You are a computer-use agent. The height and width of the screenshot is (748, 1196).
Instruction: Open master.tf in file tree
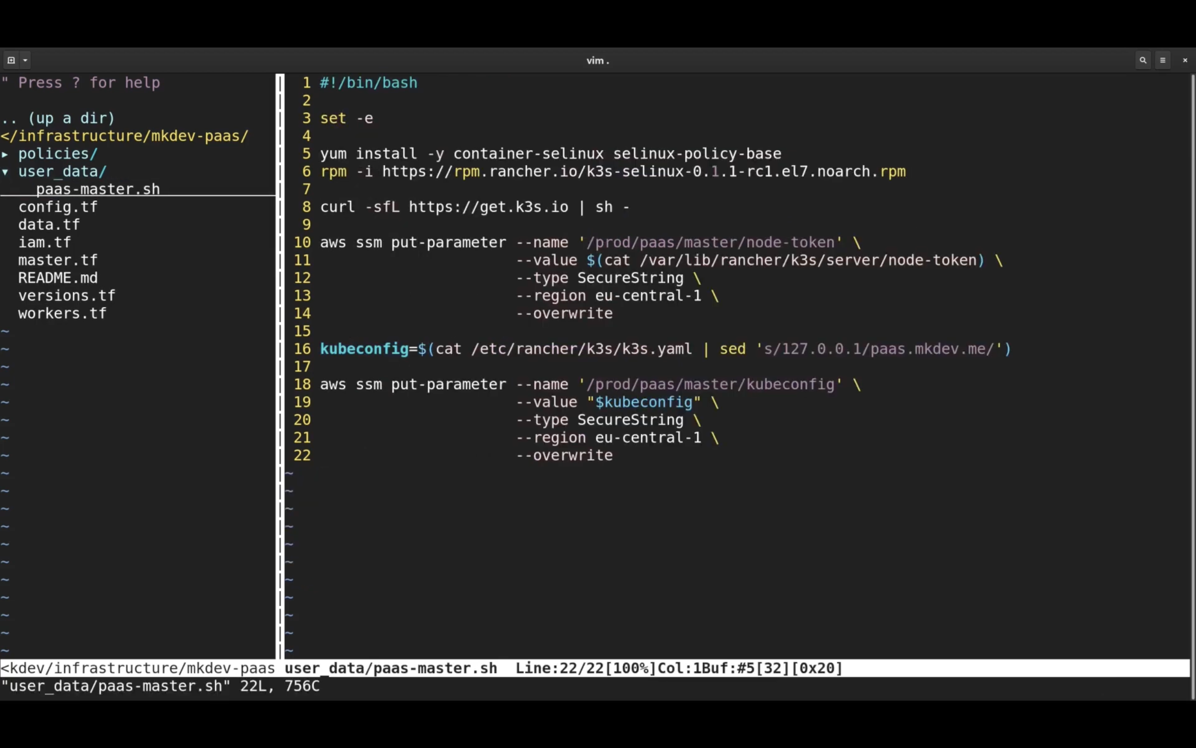[x=58, y=261]
